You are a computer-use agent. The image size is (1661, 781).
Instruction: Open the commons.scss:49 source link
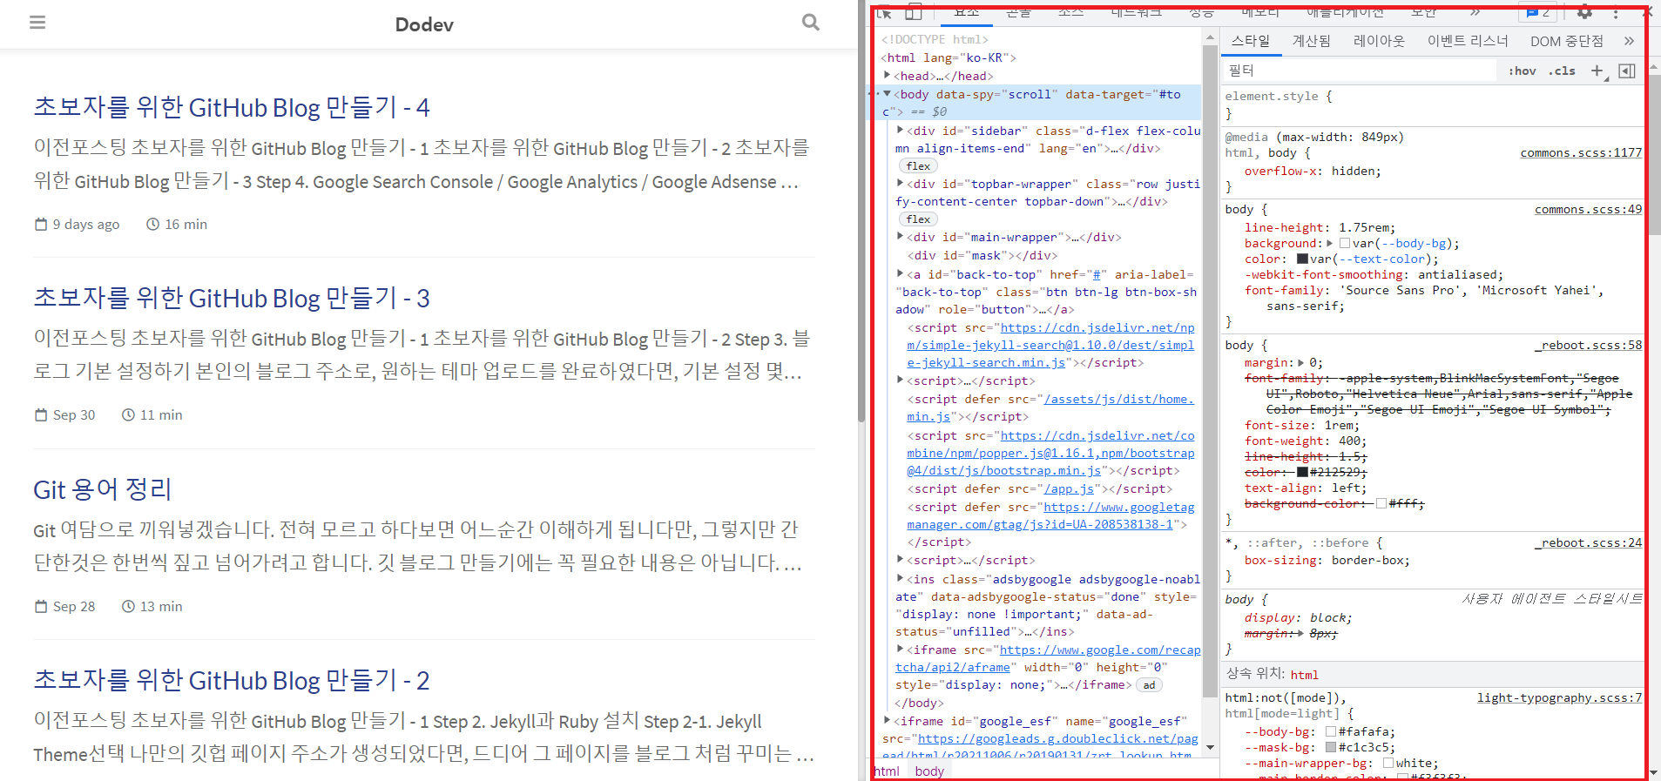tap(1587, 209)
